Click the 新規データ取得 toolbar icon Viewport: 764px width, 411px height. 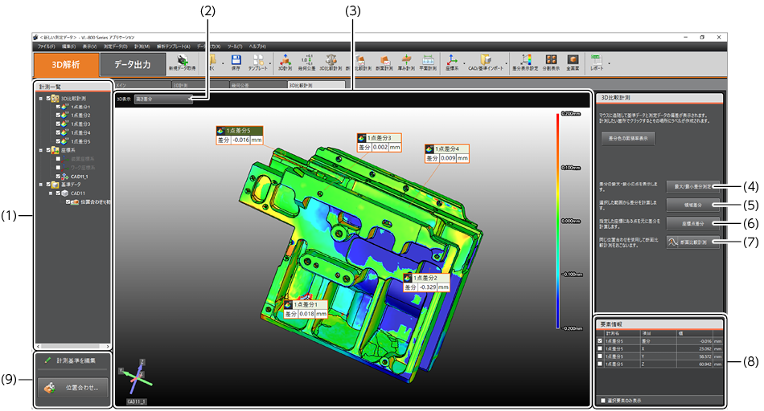(183, 63)
